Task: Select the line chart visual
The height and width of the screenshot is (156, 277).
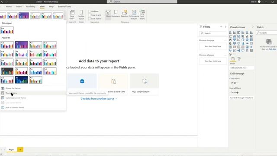Action: (230, 36)
